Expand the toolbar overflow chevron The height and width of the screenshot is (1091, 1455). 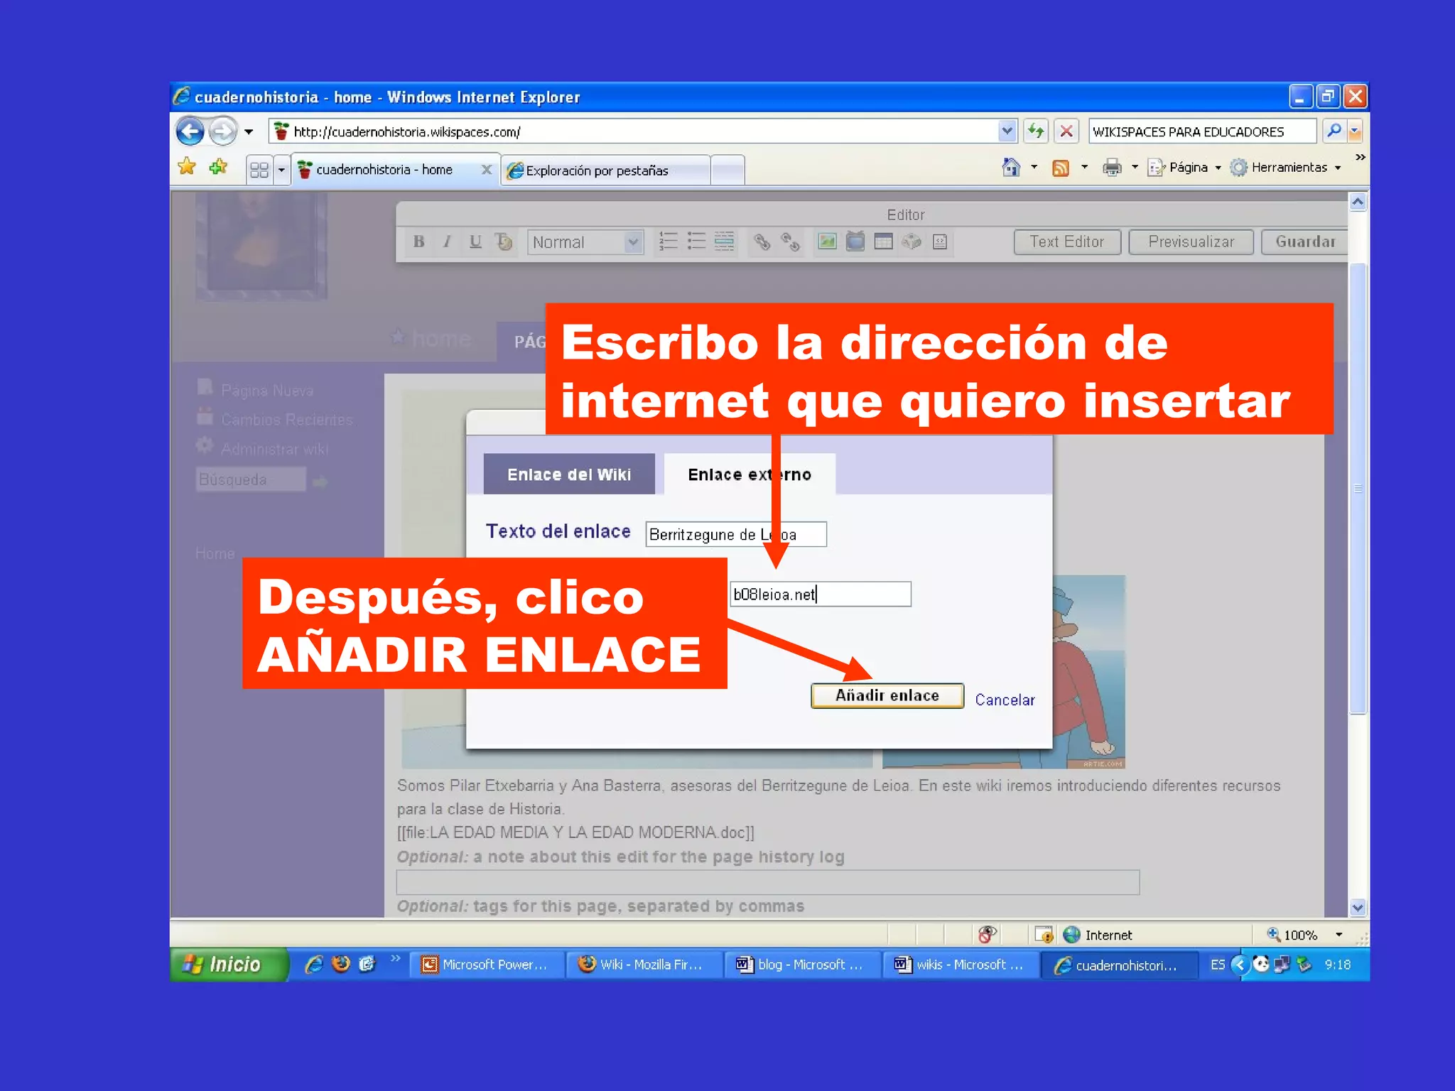tap(1360, 157)
